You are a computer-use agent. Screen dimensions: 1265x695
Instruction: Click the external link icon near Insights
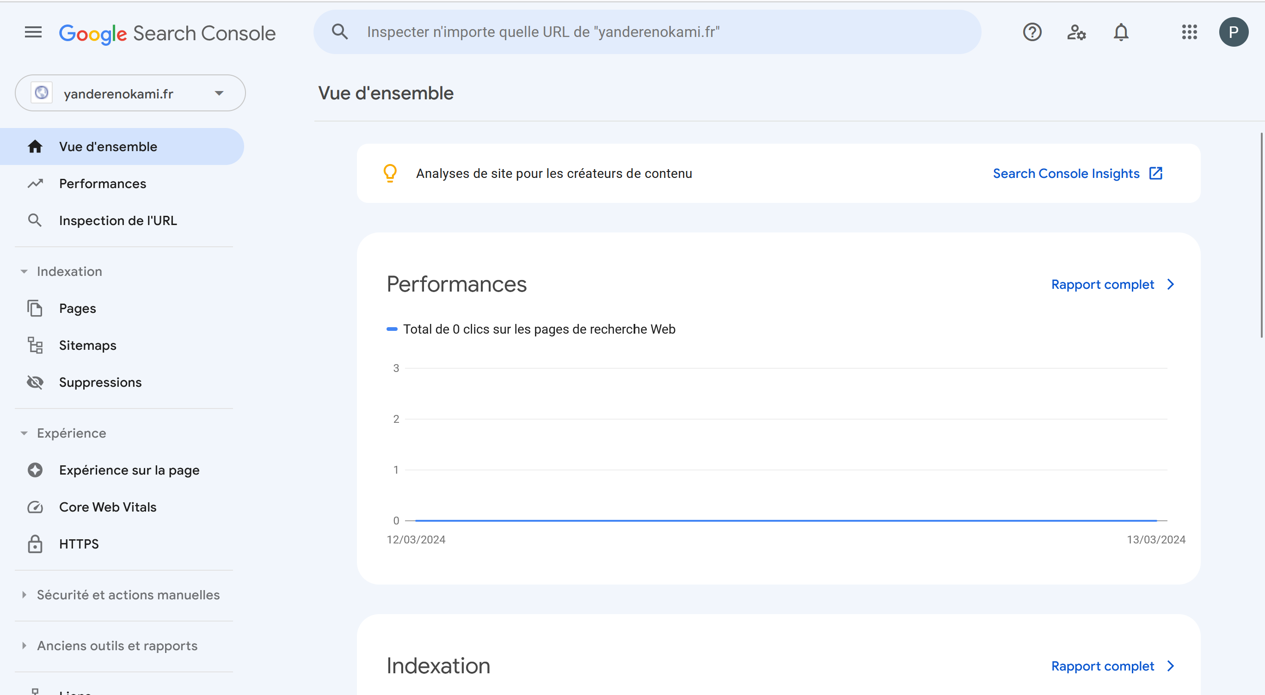[x=1156, y=173]
